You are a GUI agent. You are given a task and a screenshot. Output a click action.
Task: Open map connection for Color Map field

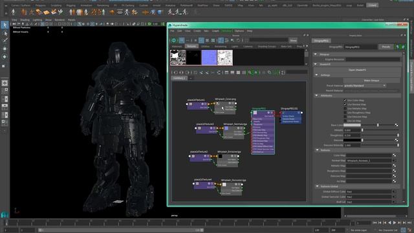pyautogui.click(x=394, y=155)
